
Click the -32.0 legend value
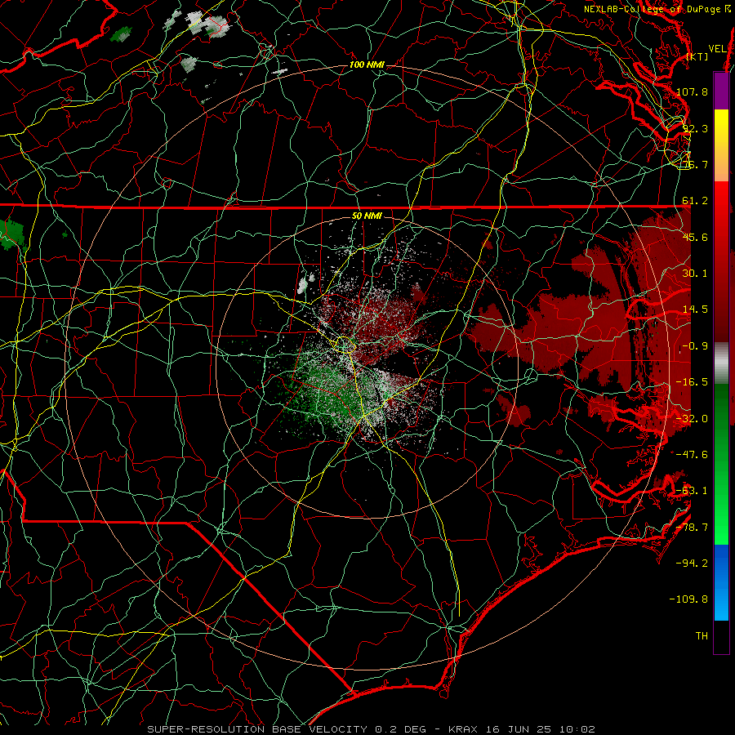point(692,419)
